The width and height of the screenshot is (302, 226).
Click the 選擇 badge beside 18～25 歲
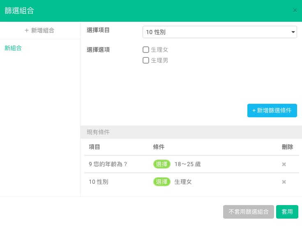162,164
